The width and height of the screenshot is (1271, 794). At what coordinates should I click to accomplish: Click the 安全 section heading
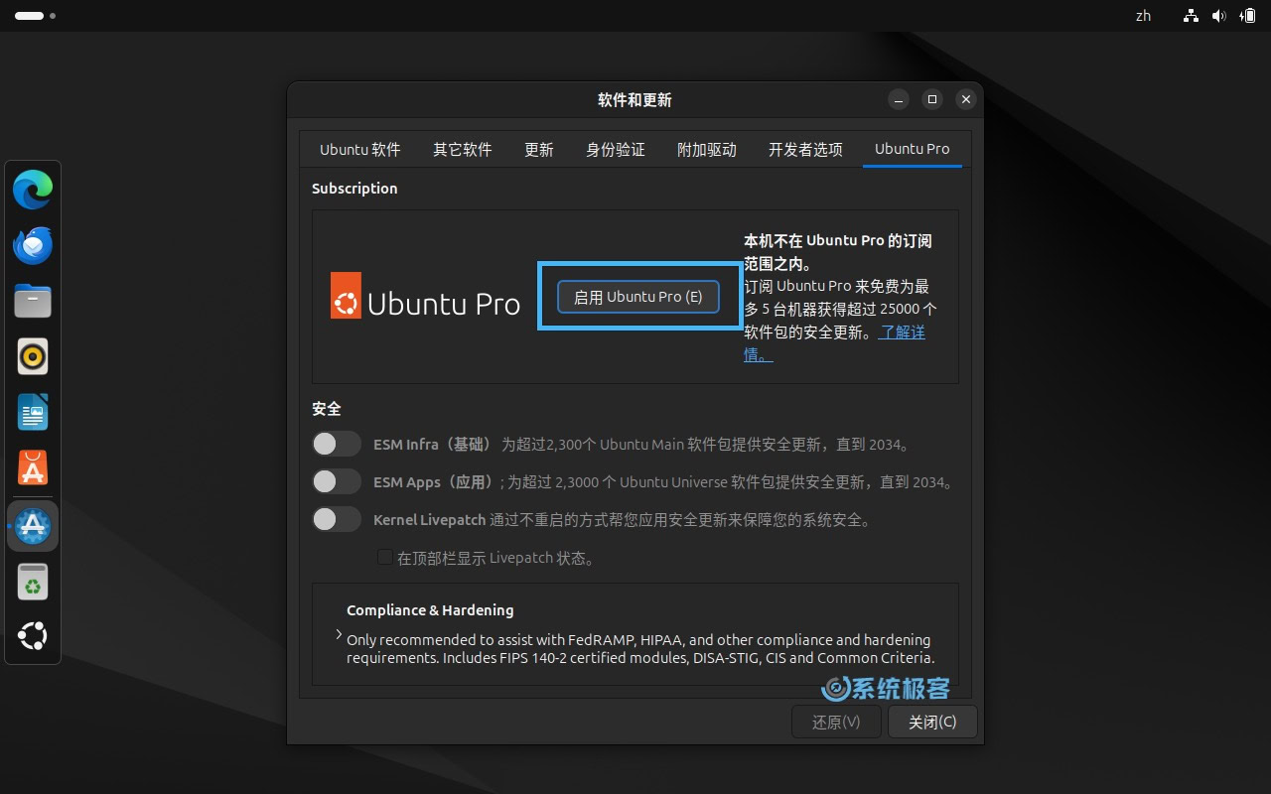tap(327, 409)
